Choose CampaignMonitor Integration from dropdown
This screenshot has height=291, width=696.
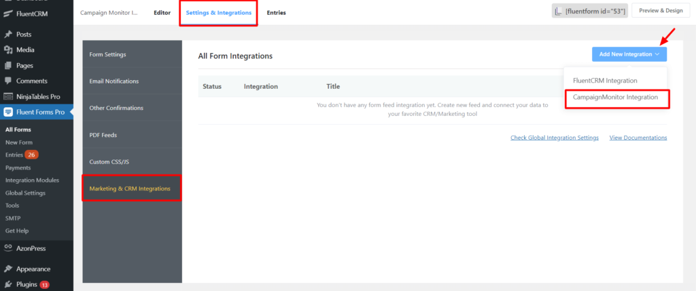point(615,97)
